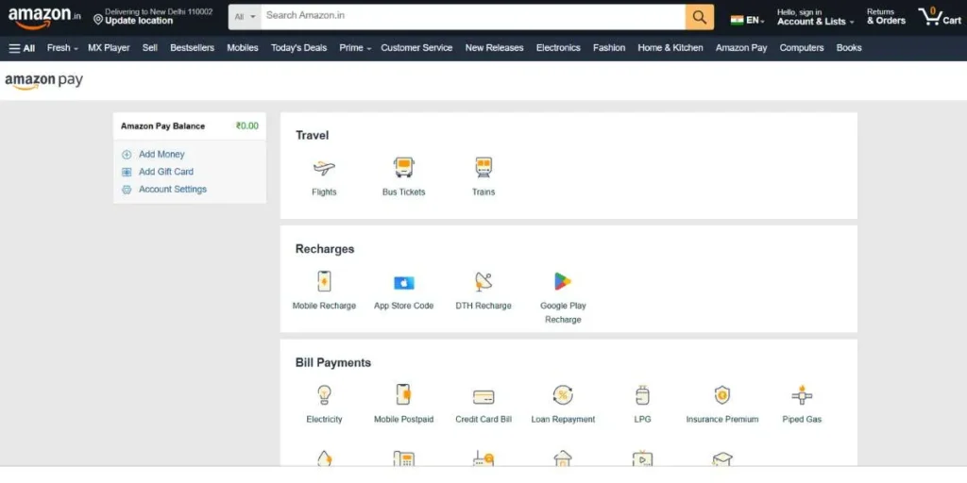Expand the Prime menu dropdown

[x=355, y=48]
